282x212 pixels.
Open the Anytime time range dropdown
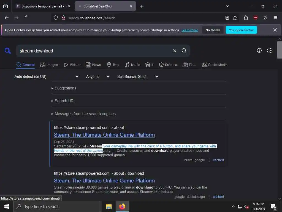[98, 77]
